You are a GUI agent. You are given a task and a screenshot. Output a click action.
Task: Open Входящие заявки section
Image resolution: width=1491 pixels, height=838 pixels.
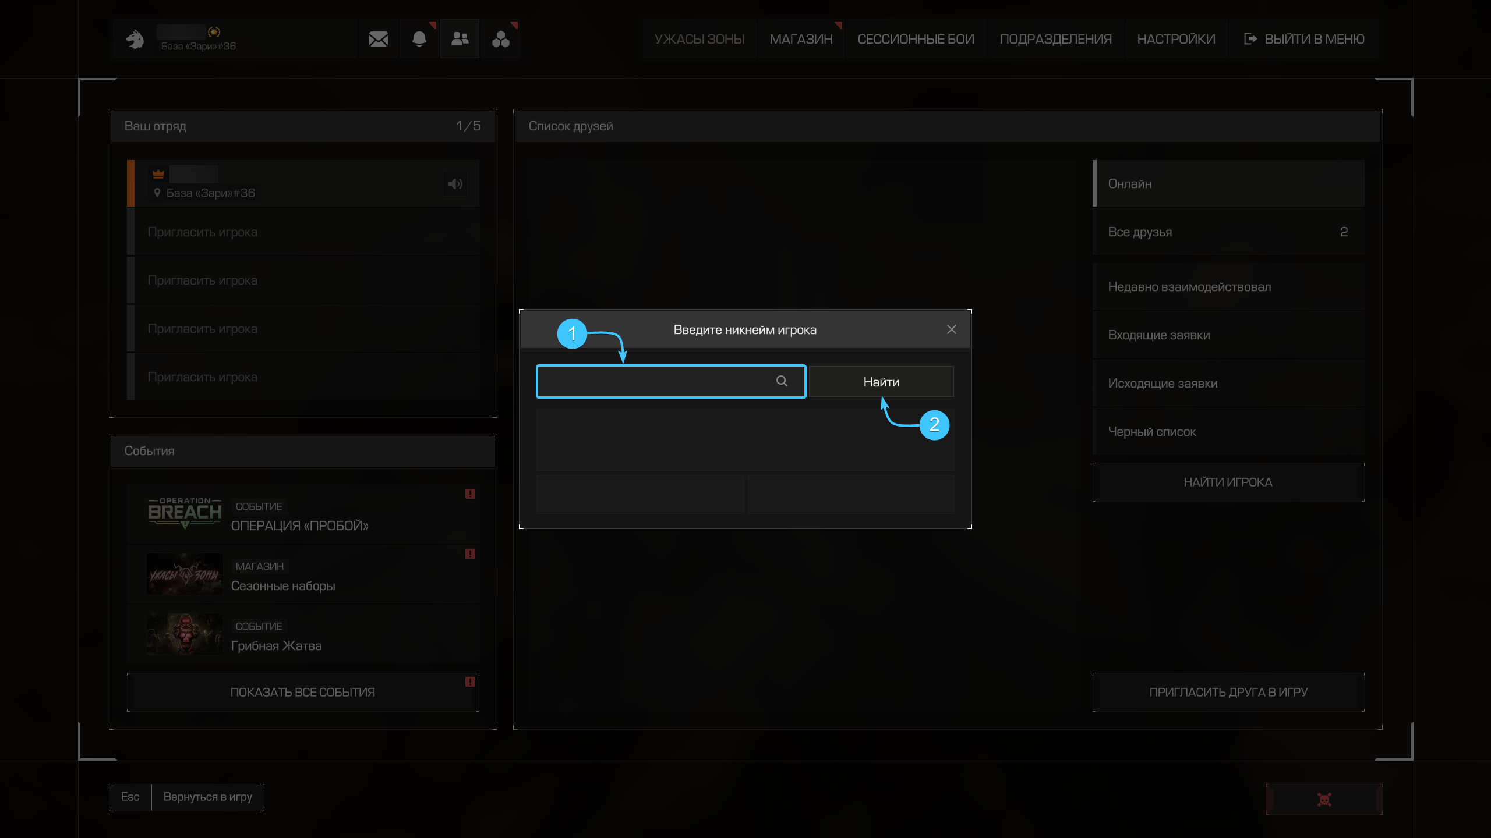point(1228,335)
